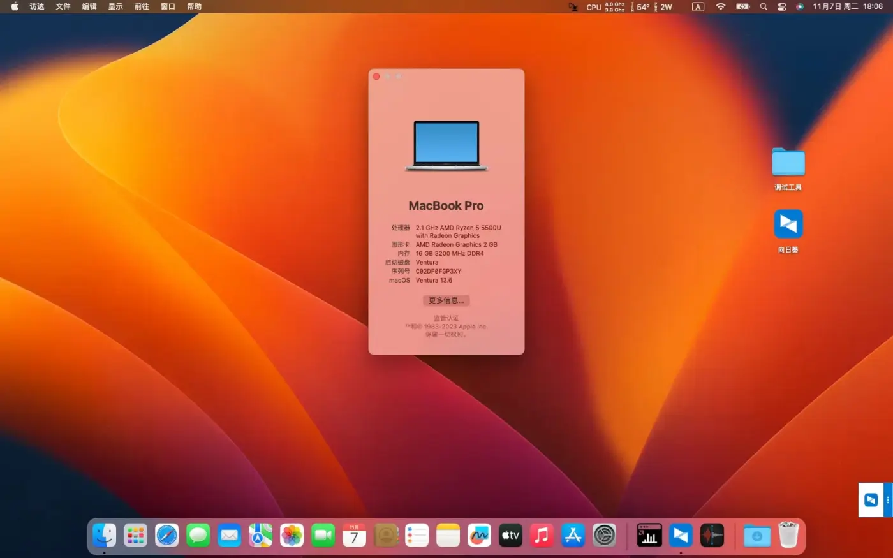Click the 更多信息 button in About This Mac
The width and height of the screenshot is (893, 558).
click(x=446, y=300)
